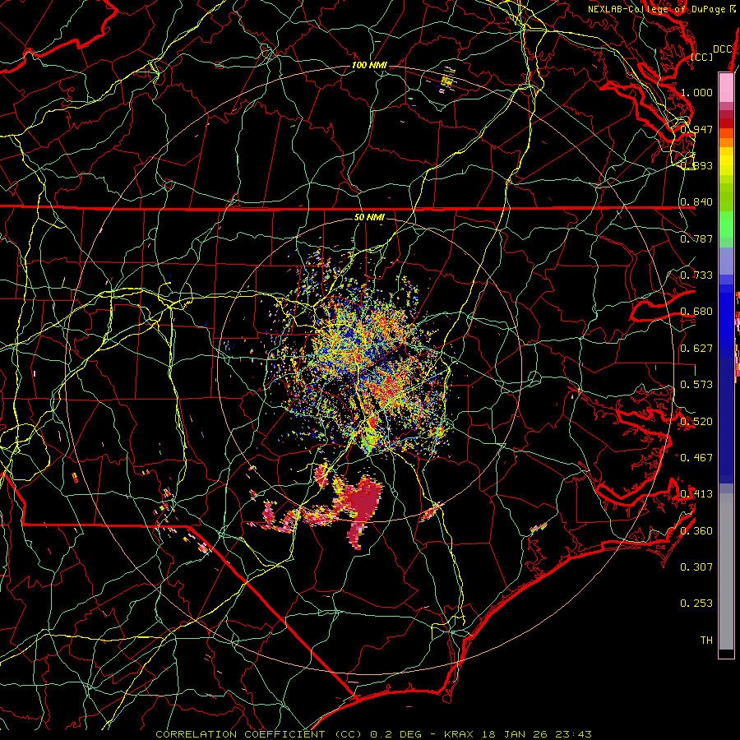Click the "50 NMI" range ring label
This screenshot has width=740, height=740.
click(x=369, y=217)
